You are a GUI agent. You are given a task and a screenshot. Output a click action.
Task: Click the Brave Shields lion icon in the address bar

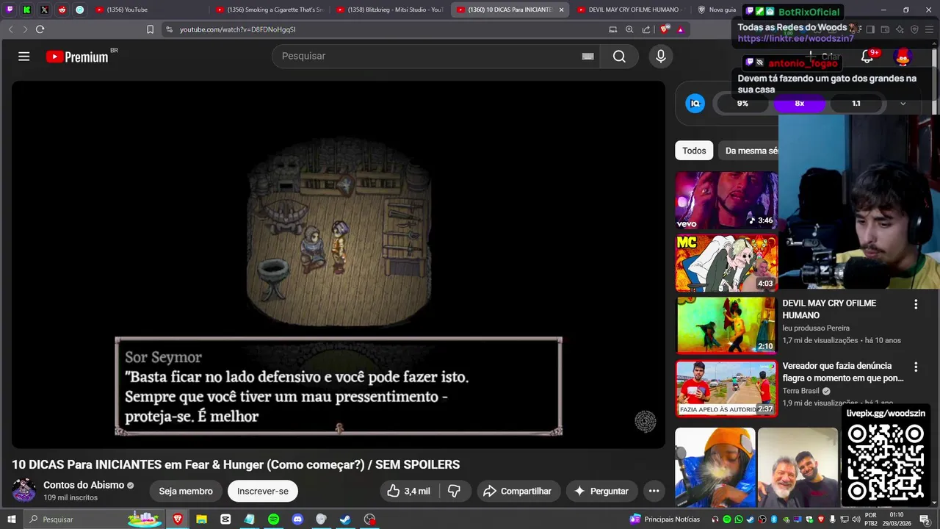(665, 29)
